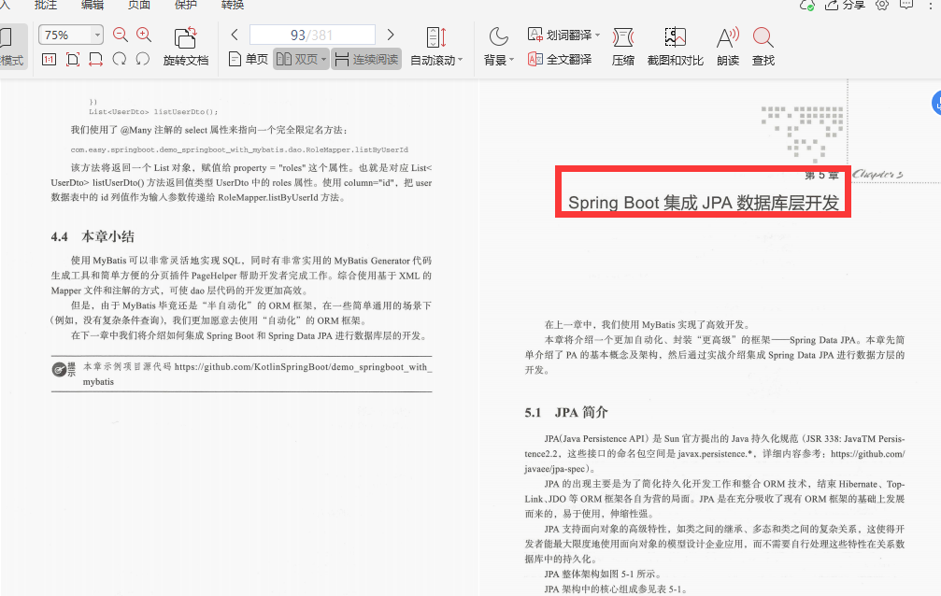Open settings via the gear icon
The image size is (941, 596).
[x=881, y=5]
